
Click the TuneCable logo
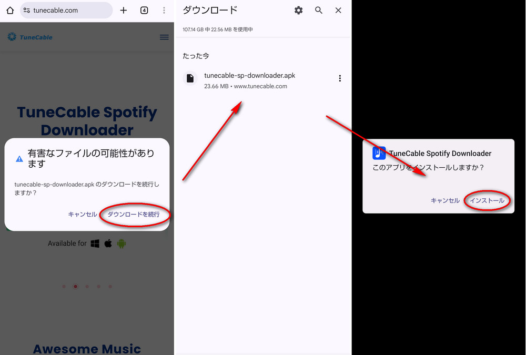pyautogui.click(x=30, y=37)
